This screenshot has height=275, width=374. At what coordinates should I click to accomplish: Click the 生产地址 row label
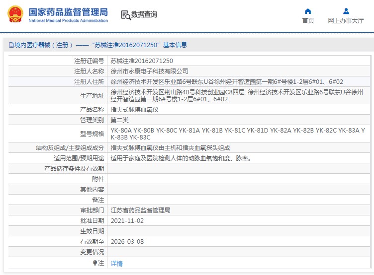pos(92,96)
